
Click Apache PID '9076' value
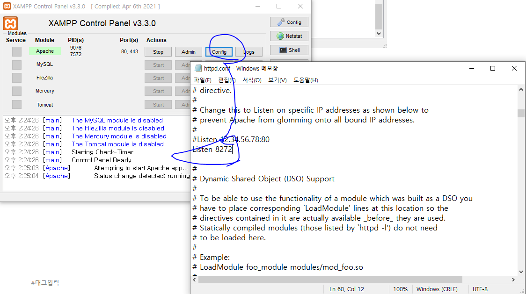pos(76,48)
